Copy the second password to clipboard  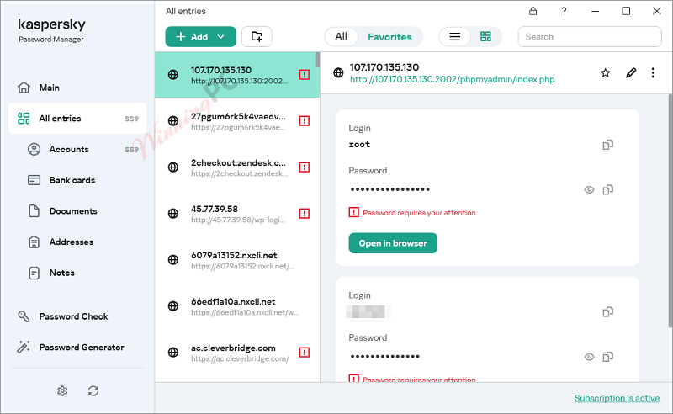[607, 357]
